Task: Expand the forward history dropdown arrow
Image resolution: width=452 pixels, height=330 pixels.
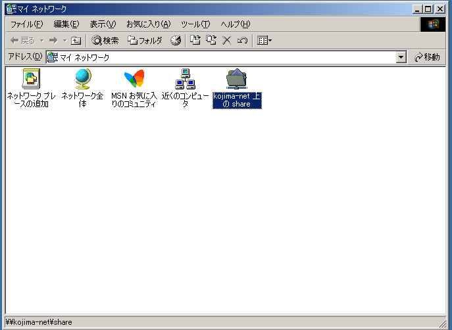Action: (65, 41)
